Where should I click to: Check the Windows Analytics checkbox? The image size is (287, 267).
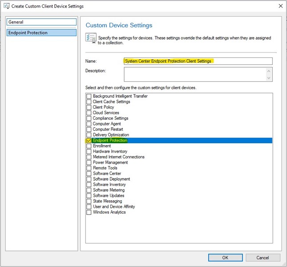click(89, 212)
